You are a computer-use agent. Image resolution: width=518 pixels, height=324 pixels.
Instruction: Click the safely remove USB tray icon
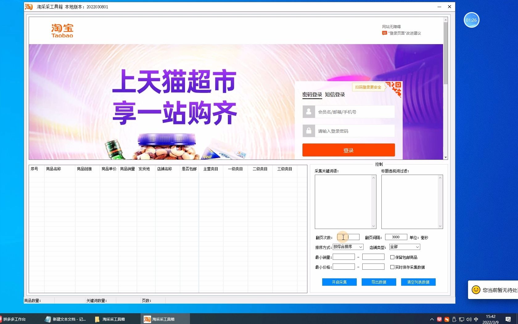click(454, 319)
